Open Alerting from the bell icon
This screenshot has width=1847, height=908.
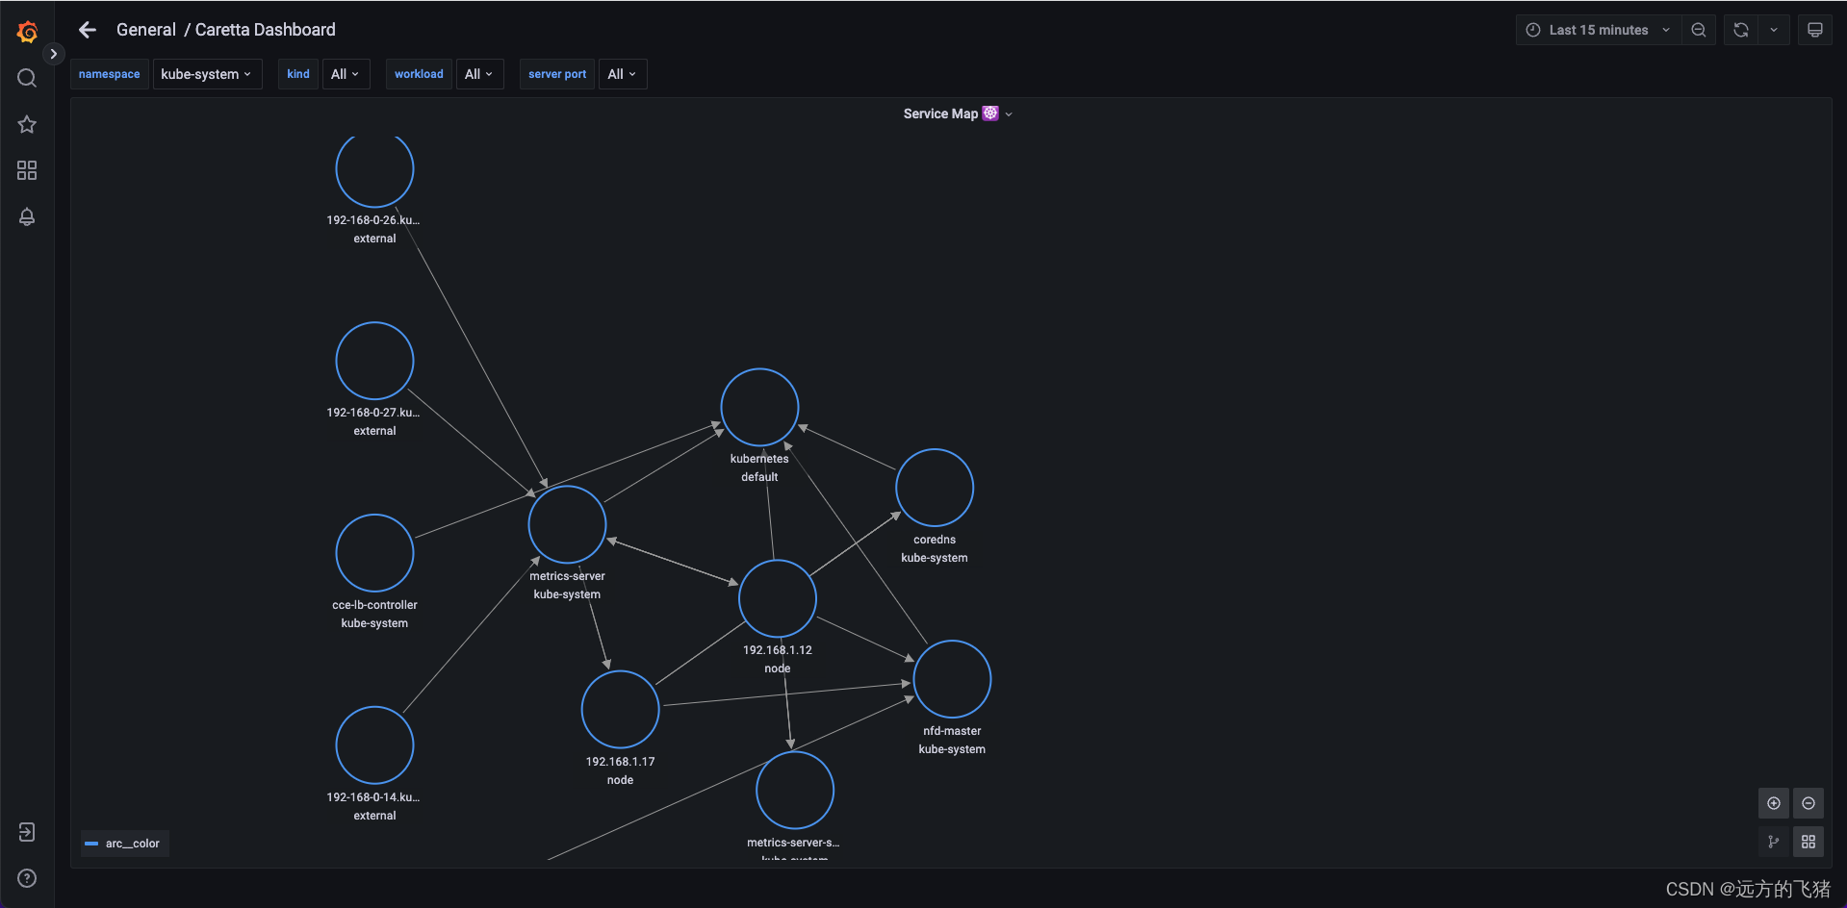27,216
